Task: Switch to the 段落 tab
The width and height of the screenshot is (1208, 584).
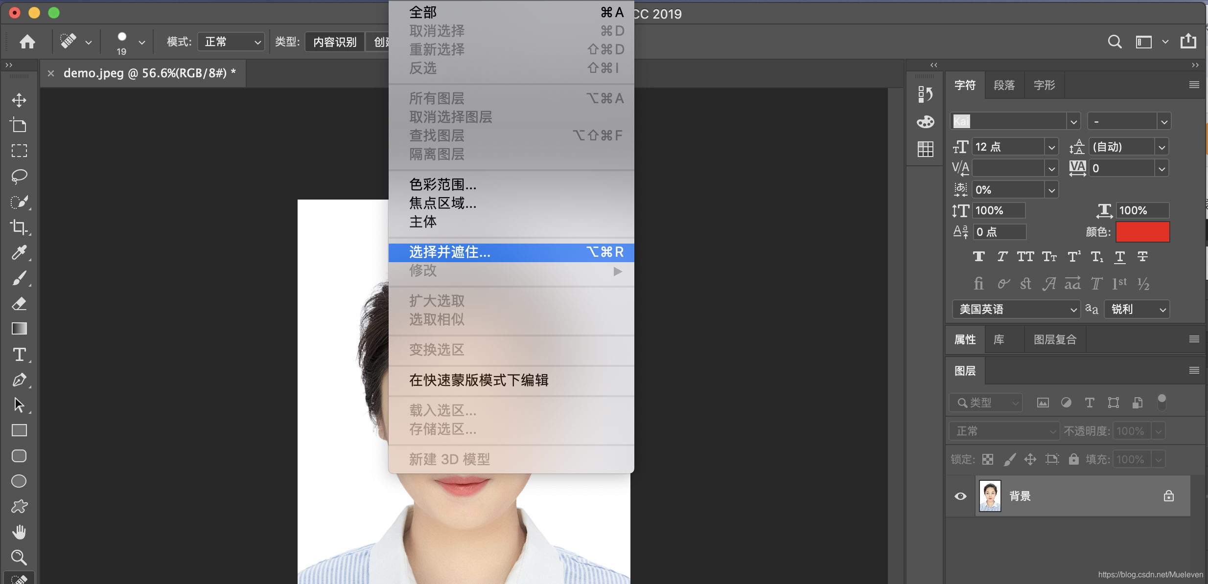Action: tap(1004, 85)
